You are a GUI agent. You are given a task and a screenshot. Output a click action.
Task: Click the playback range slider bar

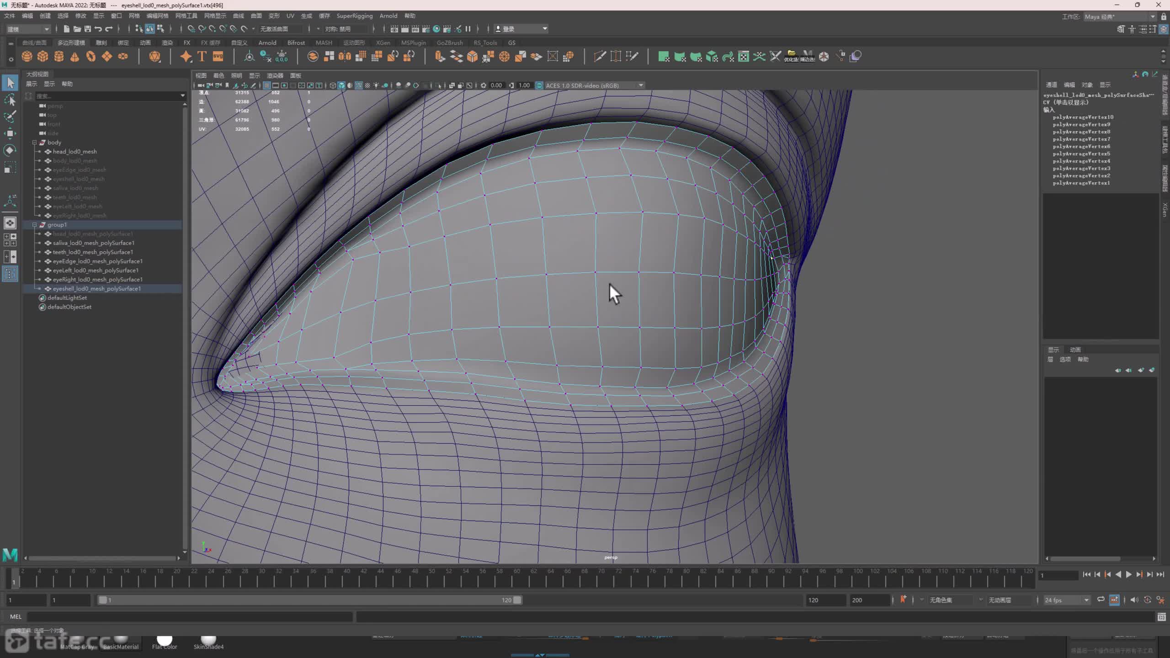click(310, 600)
